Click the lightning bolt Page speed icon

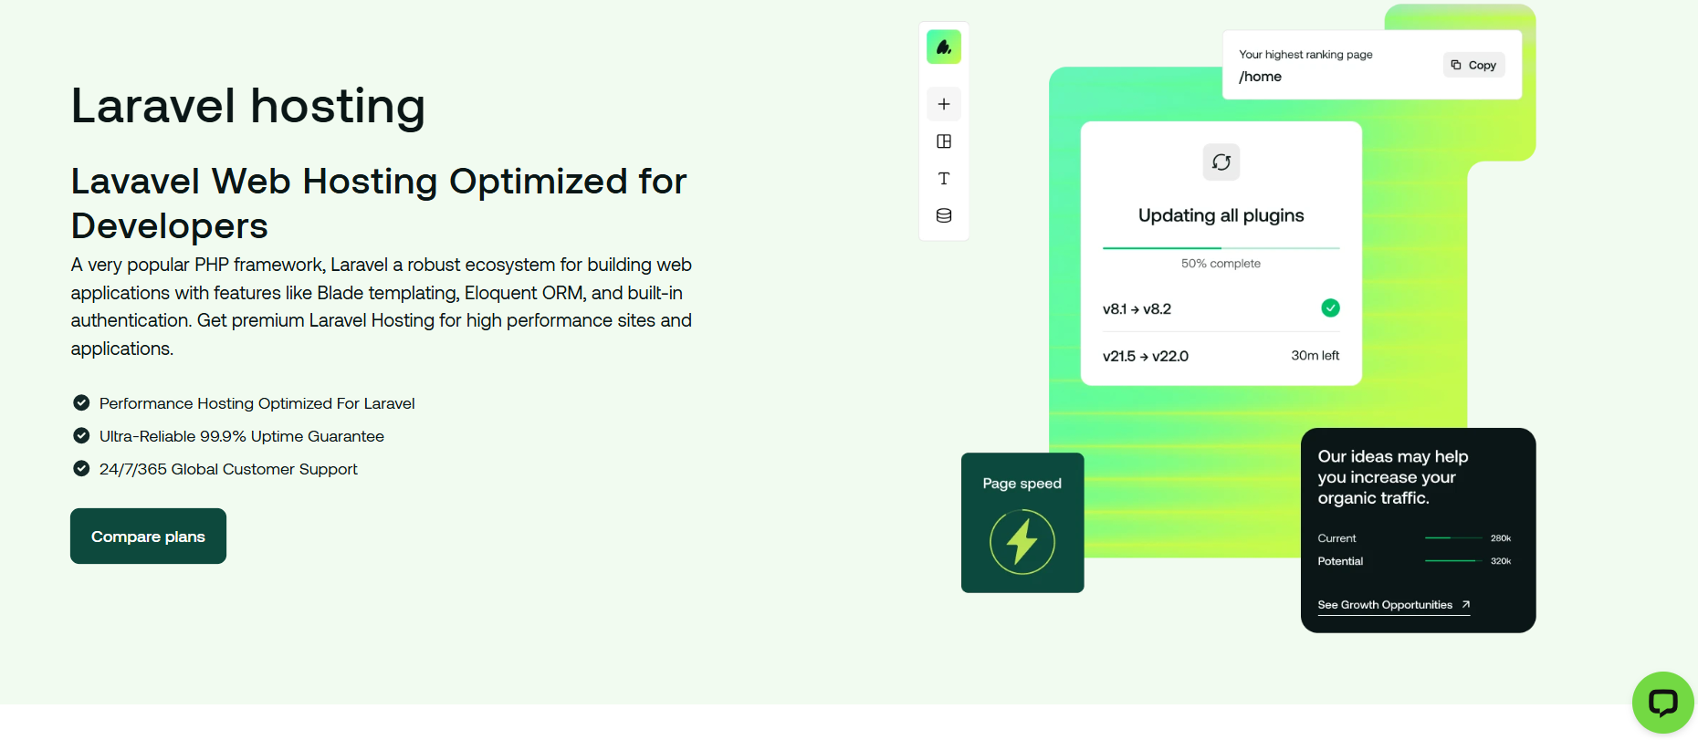click(x=1022, y=541)
